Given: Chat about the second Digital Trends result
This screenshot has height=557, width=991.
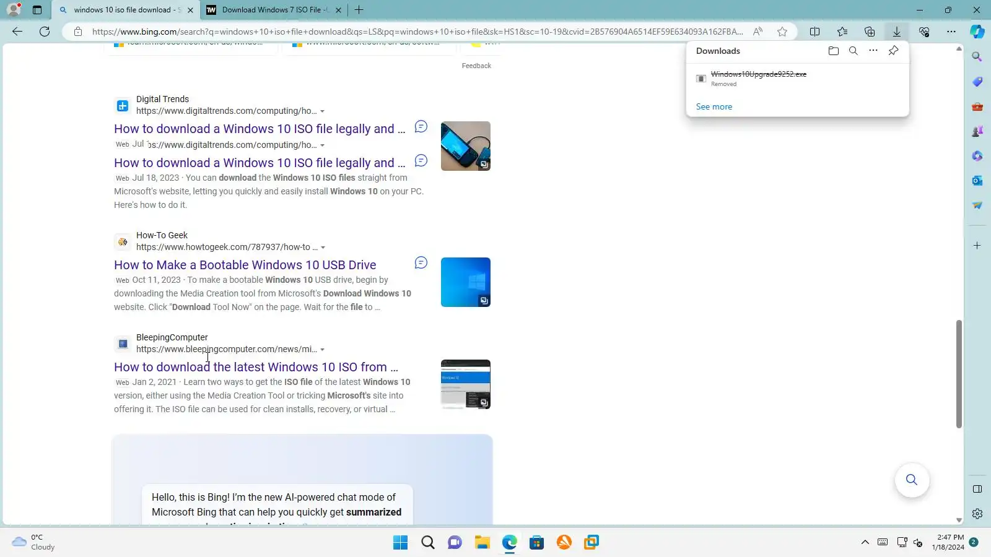Looking at the screenshot, I should tap(421, 161).
